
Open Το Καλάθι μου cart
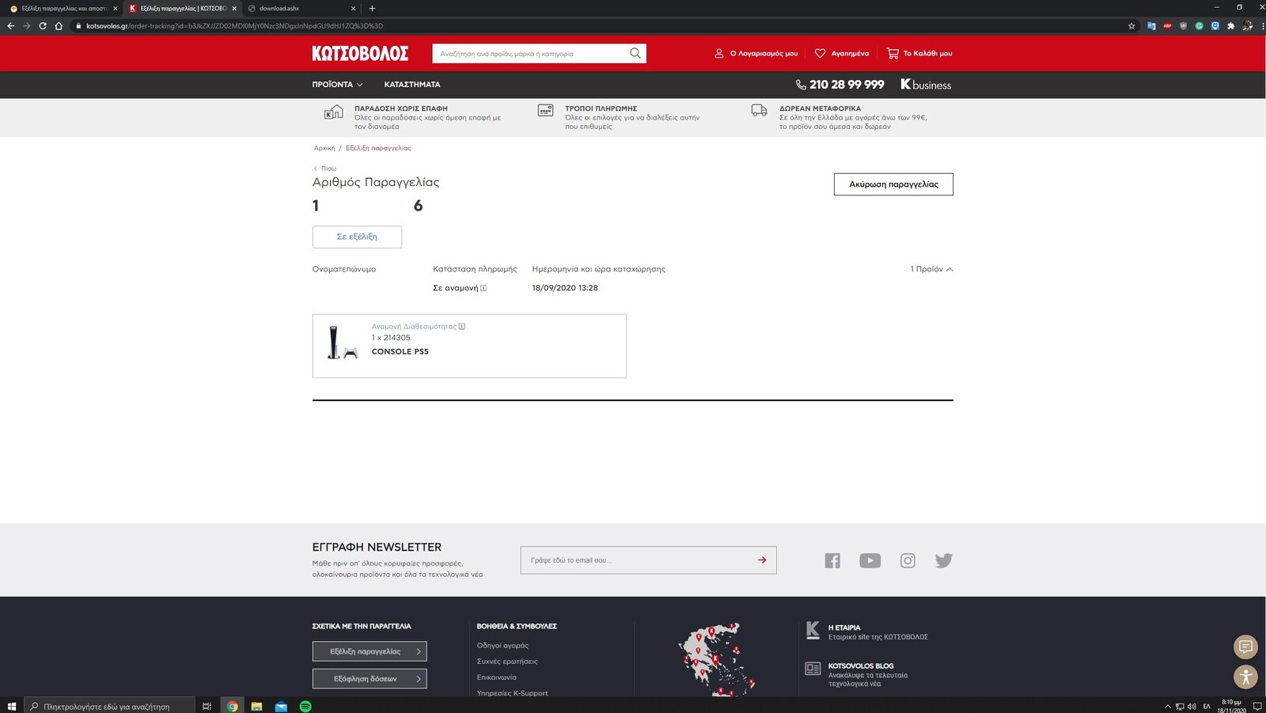(919, 53)
